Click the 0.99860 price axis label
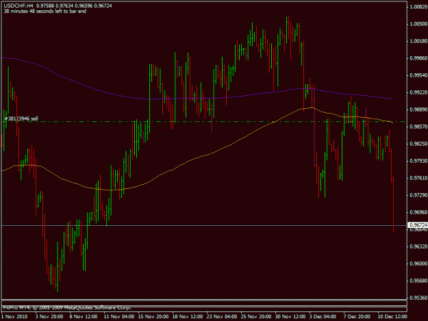This screenshot has width=428, height=321. 418,58
